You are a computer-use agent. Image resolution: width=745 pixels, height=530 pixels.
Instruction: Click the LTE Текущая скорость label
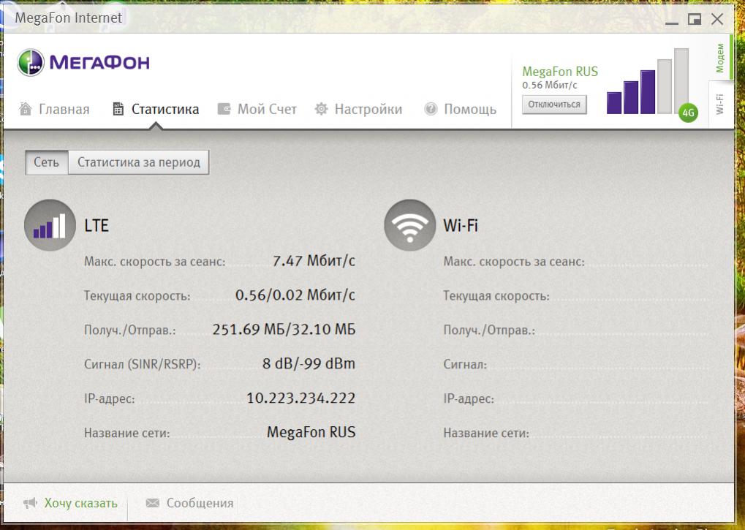click(x=137, y=296)
